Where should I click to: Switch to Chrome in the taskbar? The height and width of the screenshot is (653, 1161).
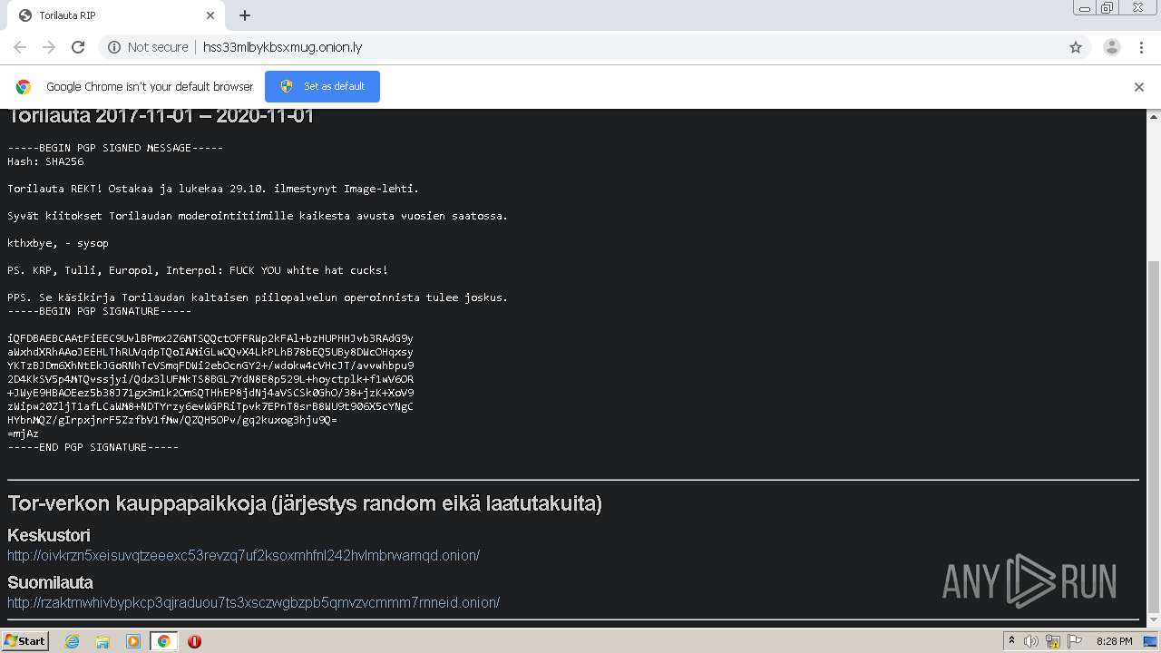pos(164,641)
